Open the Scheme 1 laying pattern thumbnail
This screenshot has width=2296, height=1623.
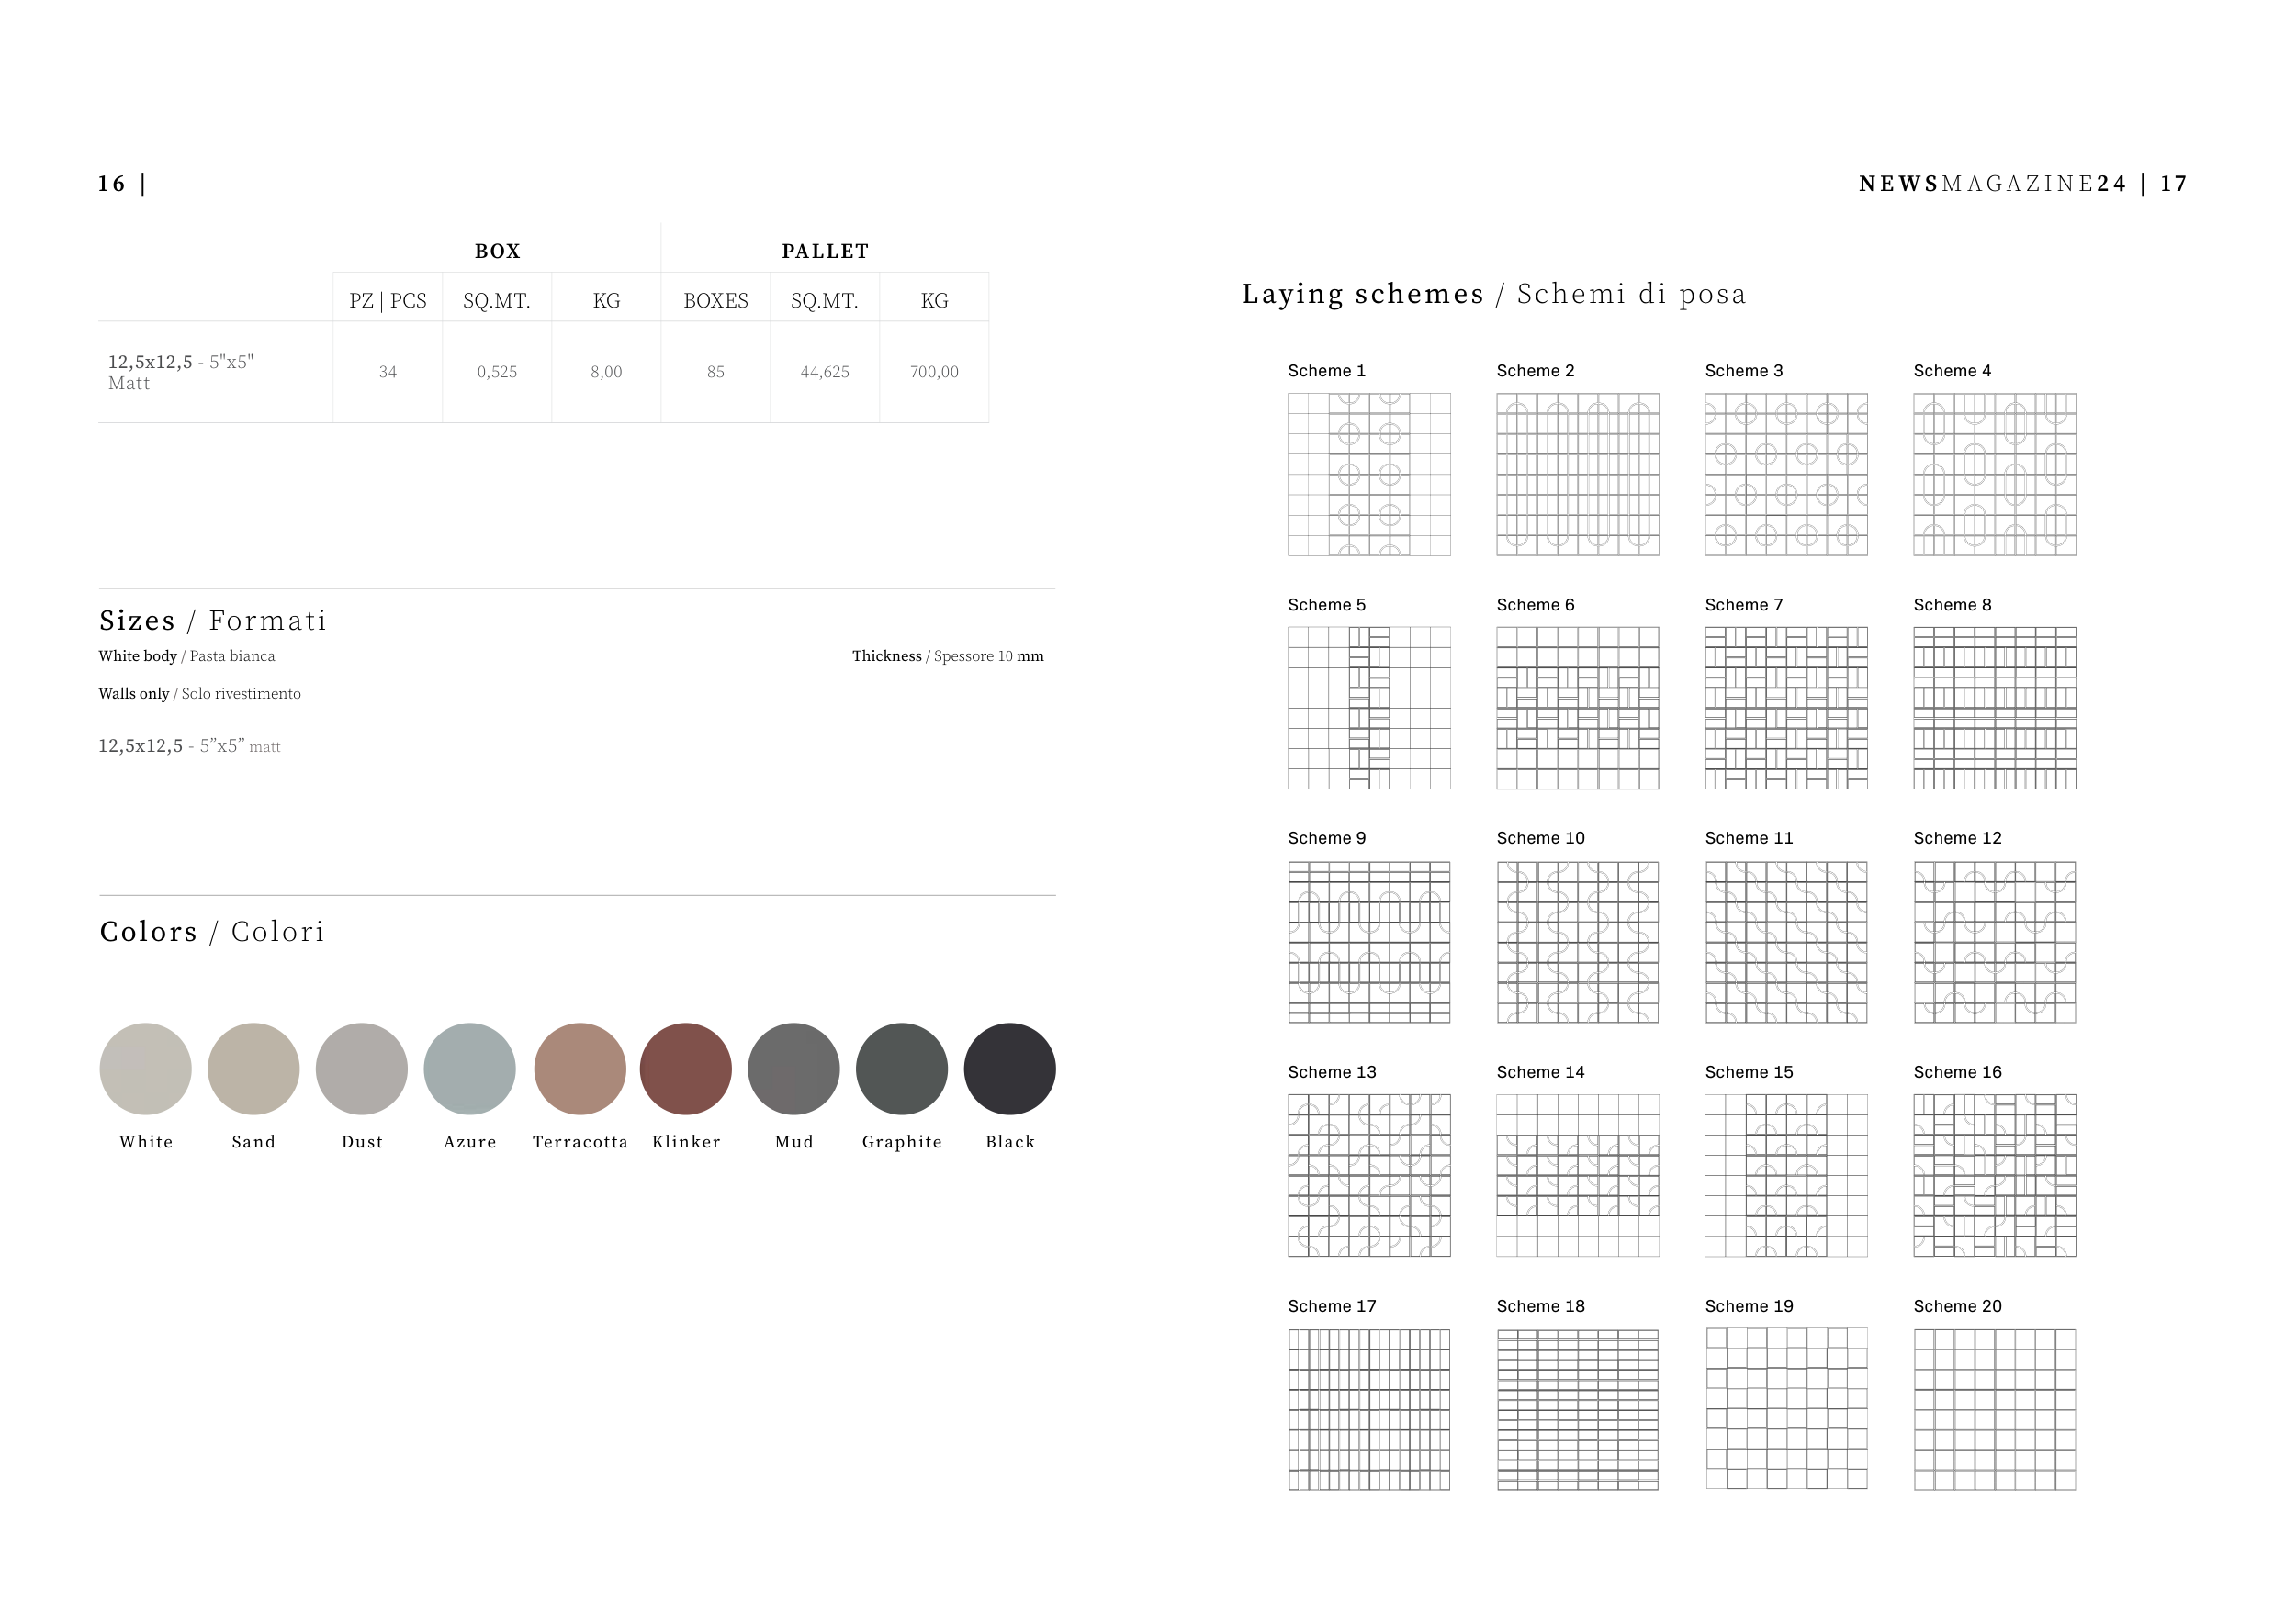tap(1369, 474)
